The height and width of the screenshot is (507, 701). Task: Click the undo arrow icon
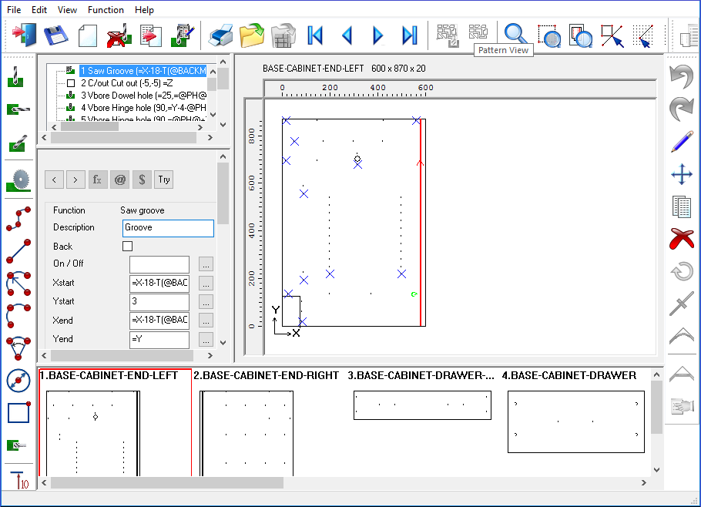click(681, 76)
